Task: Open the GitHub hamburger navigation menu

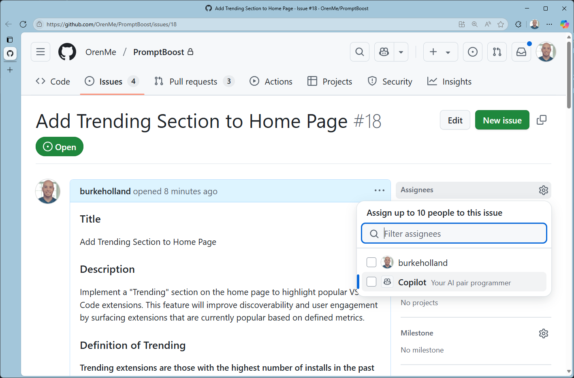Action: coord(41,52)
